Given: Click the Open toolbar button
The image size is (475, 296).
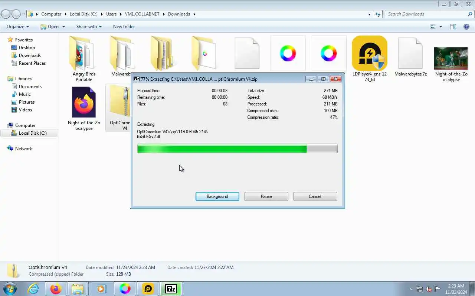Looking at the screenshot, I should [x=50, y=27].
